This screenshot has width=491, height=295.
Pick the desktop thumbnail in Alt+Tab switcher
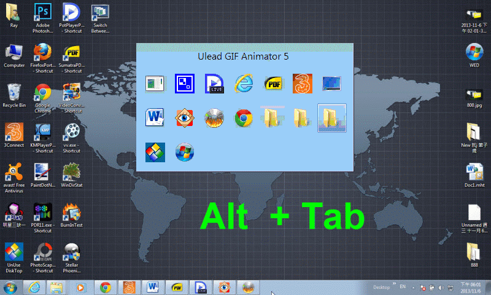click(331, 84)
